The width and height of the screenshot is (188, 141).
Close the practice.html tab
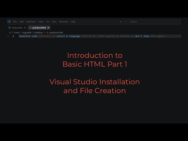[x=48, y=28]
